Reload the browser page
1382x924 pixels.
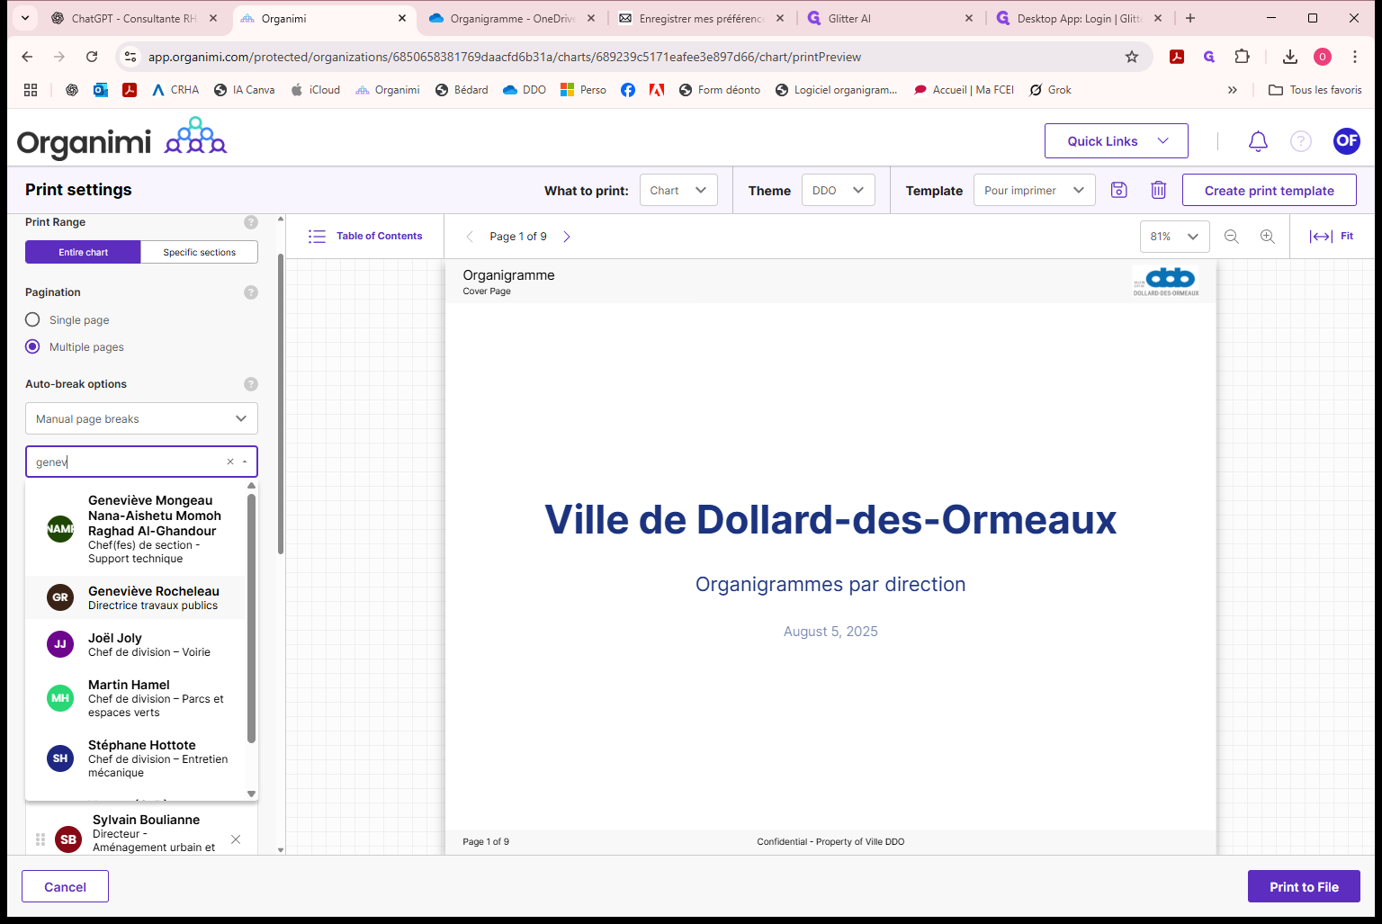(92, 57)
